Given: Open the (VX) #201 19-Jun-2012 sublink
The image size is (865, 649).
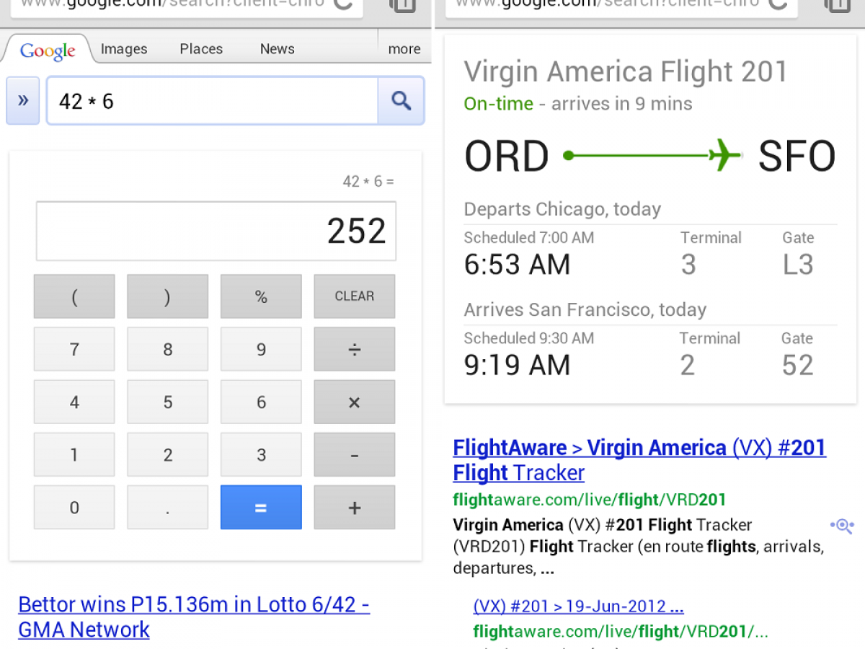Looking at the screenshot, I should tap(578, 606).
